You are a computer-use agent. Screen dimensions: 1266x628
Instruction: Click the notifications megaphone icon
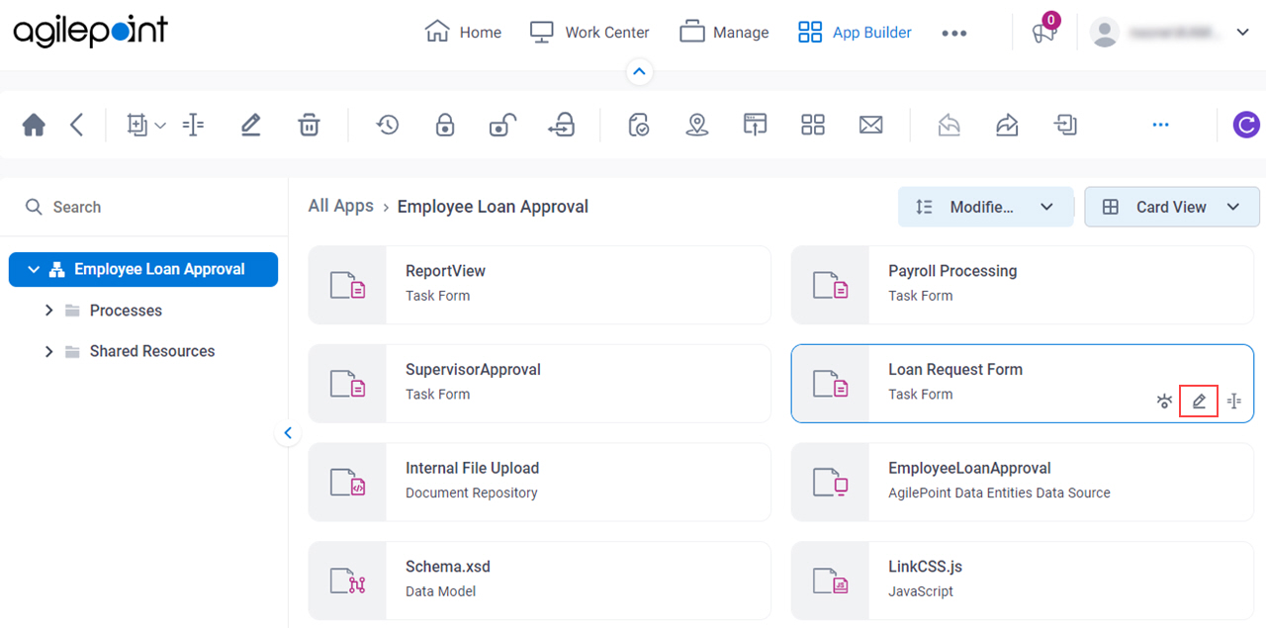(x=1045, y=32)
